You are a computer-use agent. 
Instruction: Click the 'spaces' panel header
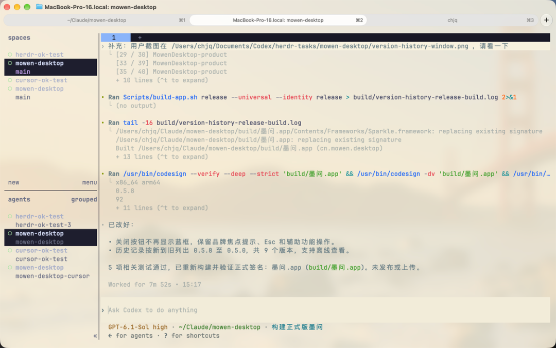tap(19, 38)
